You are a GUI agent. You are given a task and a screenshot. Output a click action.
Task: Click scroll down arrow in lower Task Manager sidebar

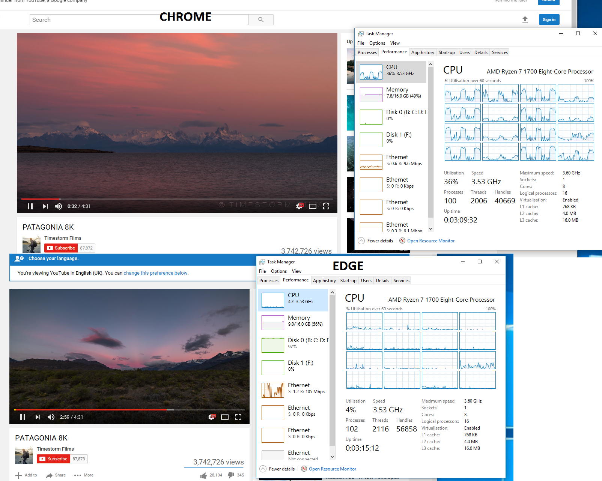[x=333, y=457]
